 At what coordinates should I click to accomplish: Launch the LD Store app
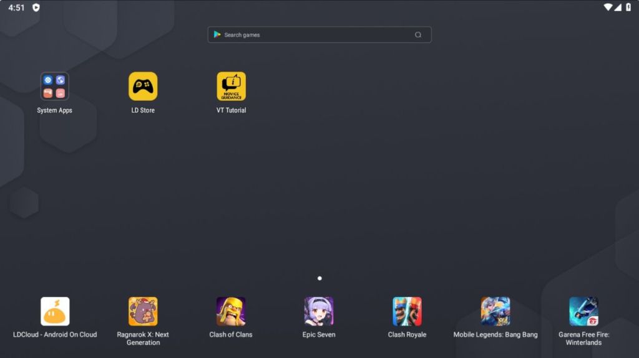(x=143, y=87)
